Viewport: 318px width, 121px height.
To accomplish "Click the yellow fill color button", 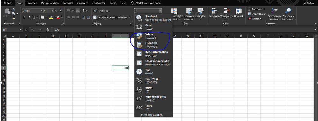I will [51, 17].
